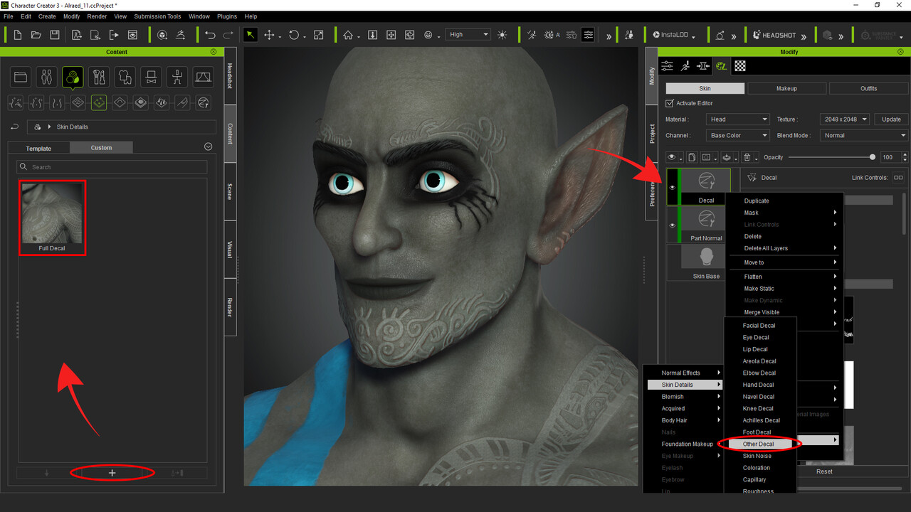Click the Home camera view icon
The width and height of the screenshot is (911, 512).
[x=348, y=35]
